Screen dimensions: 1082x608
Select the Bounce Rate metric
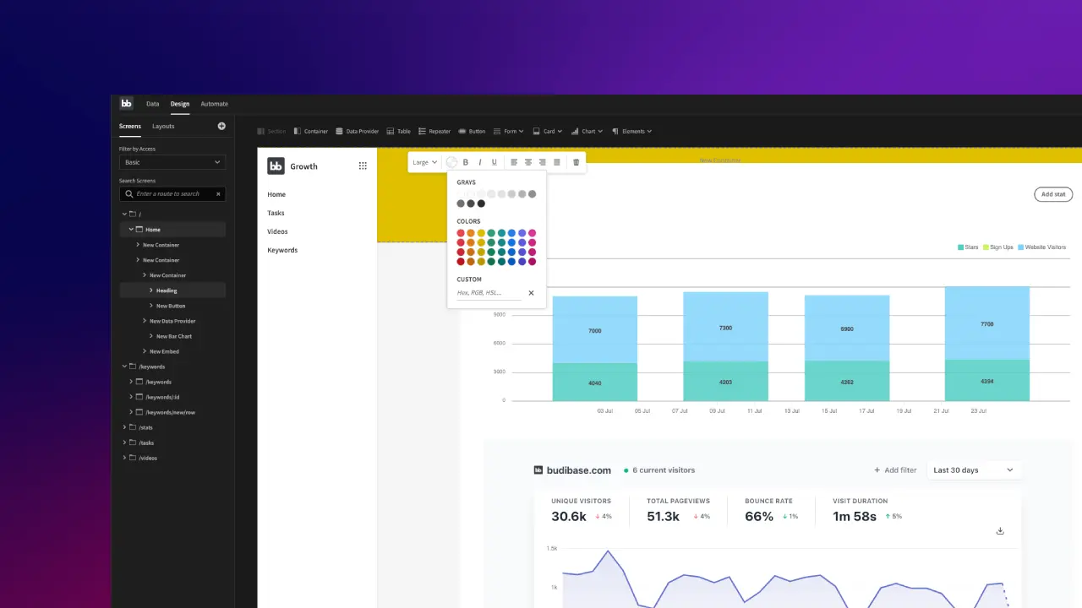tap(771, 510)
